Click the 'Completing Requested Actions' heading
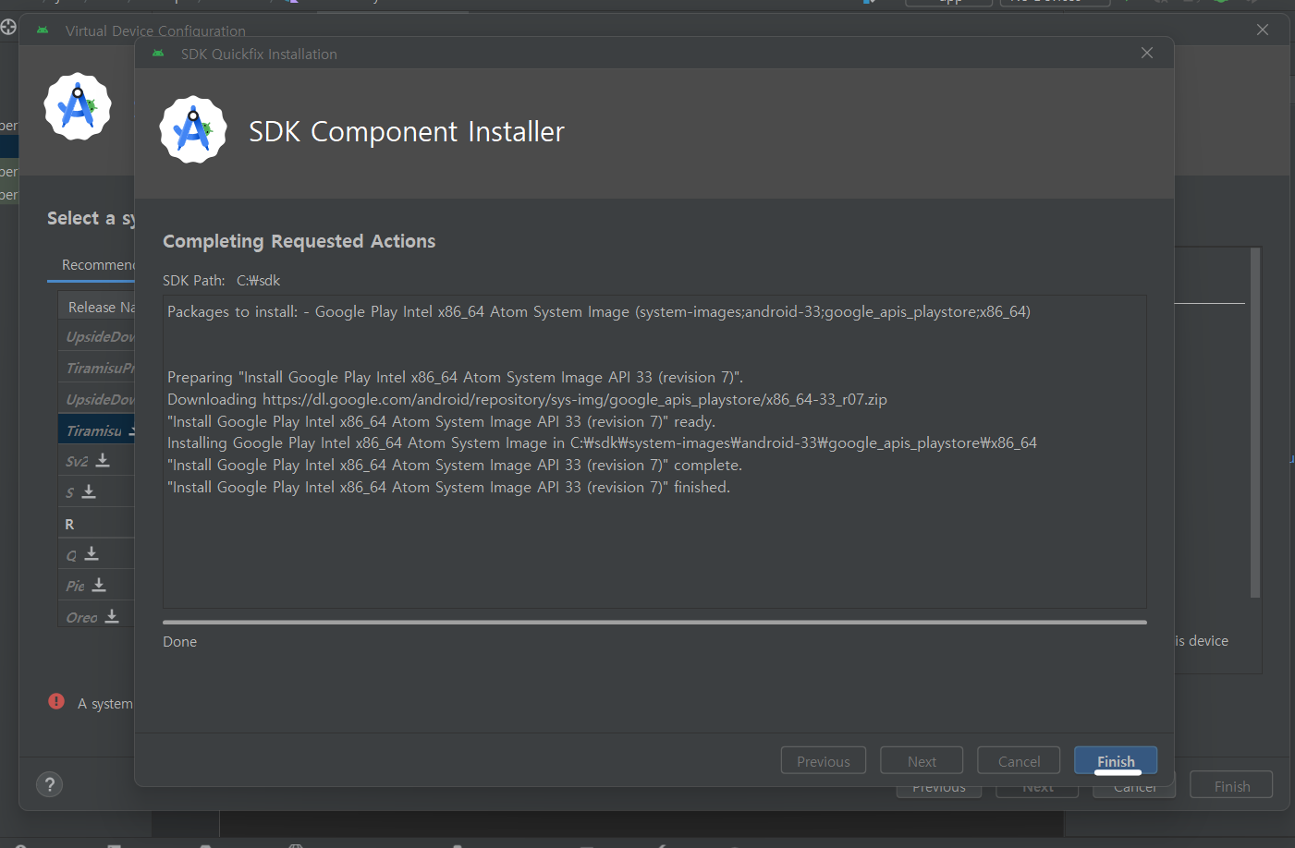The height and width of the screenshot is (848, 1295). (299, 241)
